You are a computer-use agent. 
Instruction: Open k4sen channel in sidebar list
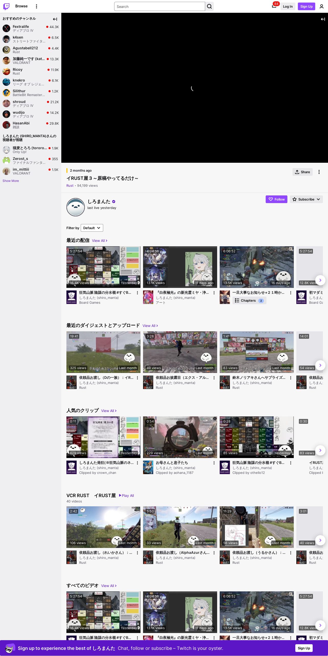[x=31, y=39]
